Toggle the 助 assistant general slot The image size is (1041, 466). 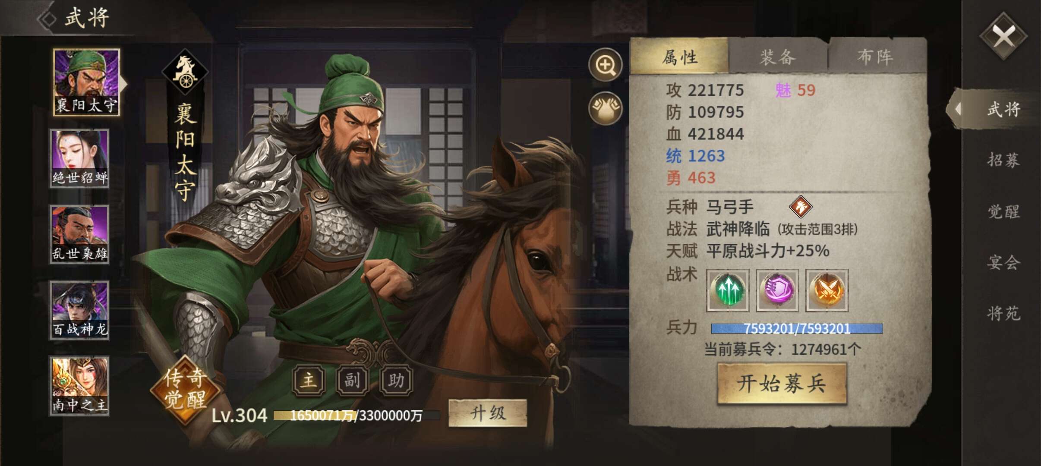pyautogui.click(x=396, y=381)
